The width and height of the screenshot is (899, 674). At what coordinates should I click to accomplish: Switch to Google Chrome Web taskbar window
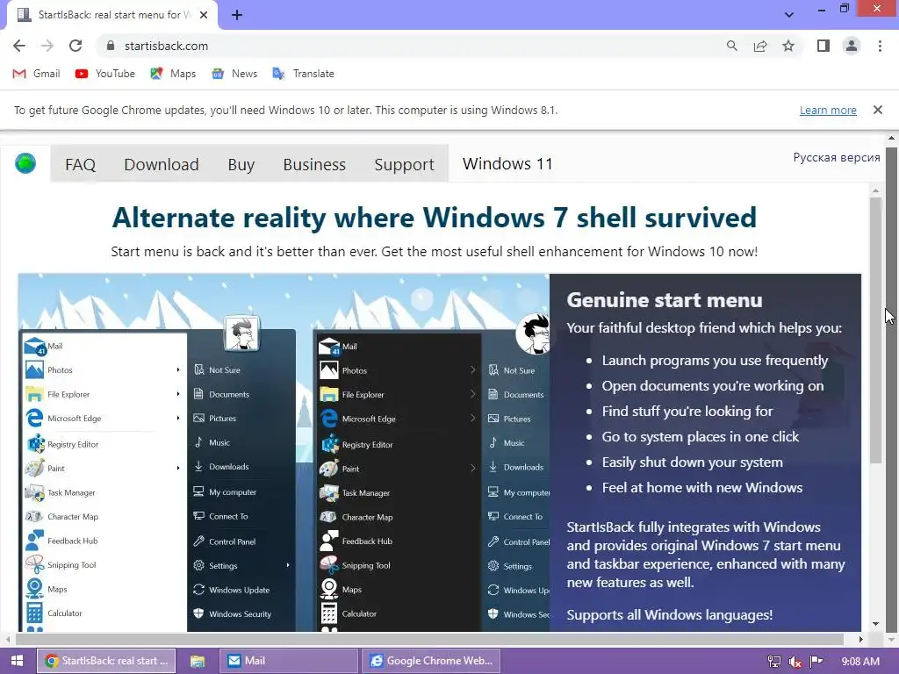(x=431, y=661)
